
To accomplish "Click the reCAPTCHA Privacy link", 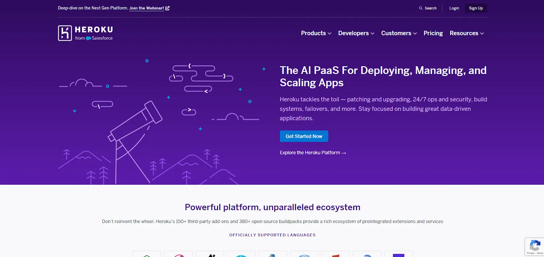I will [530, 253].
